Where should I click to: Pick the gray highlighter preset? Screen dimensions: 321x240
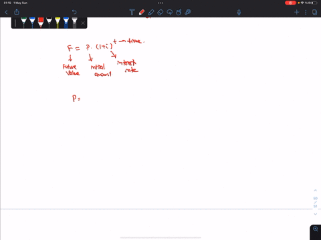coord(74,23)
